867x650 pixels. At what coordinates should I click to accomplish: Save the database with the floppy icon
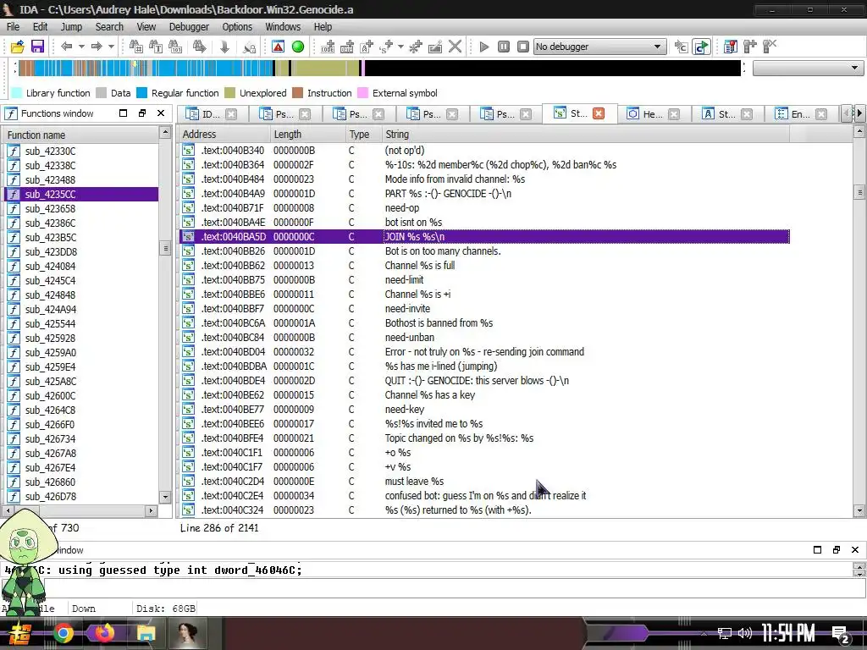pos(37,47)
